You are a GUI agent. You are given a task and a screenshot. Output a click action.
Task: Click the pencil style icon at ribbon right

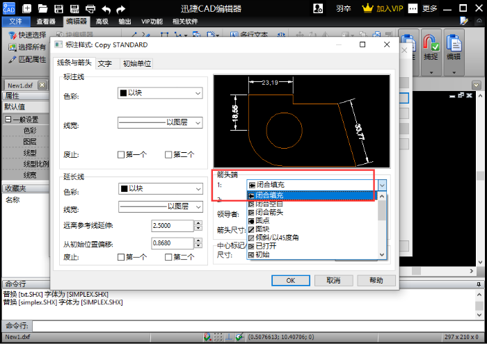[464, 21]
